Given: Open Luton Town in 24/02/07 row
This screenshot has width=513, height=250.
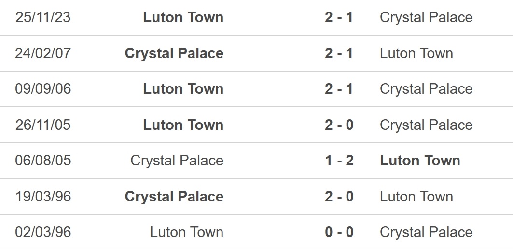Looking at the screenshot, I should [x=416, y=53].
